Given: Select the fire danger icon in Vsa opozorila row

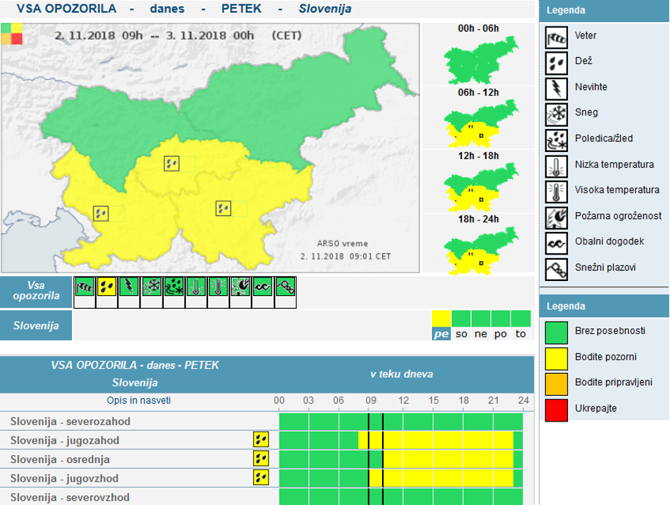Looking at the screenshot, I should tap(240, 287).
